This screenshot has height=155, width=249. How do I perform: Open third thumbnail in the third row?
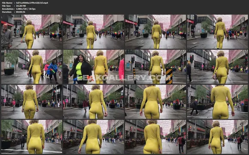click(155, 102)
